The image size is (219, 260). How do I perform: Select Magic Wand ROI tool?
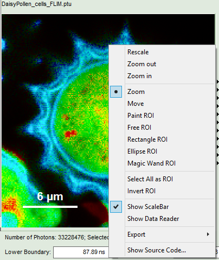point(151,163)
